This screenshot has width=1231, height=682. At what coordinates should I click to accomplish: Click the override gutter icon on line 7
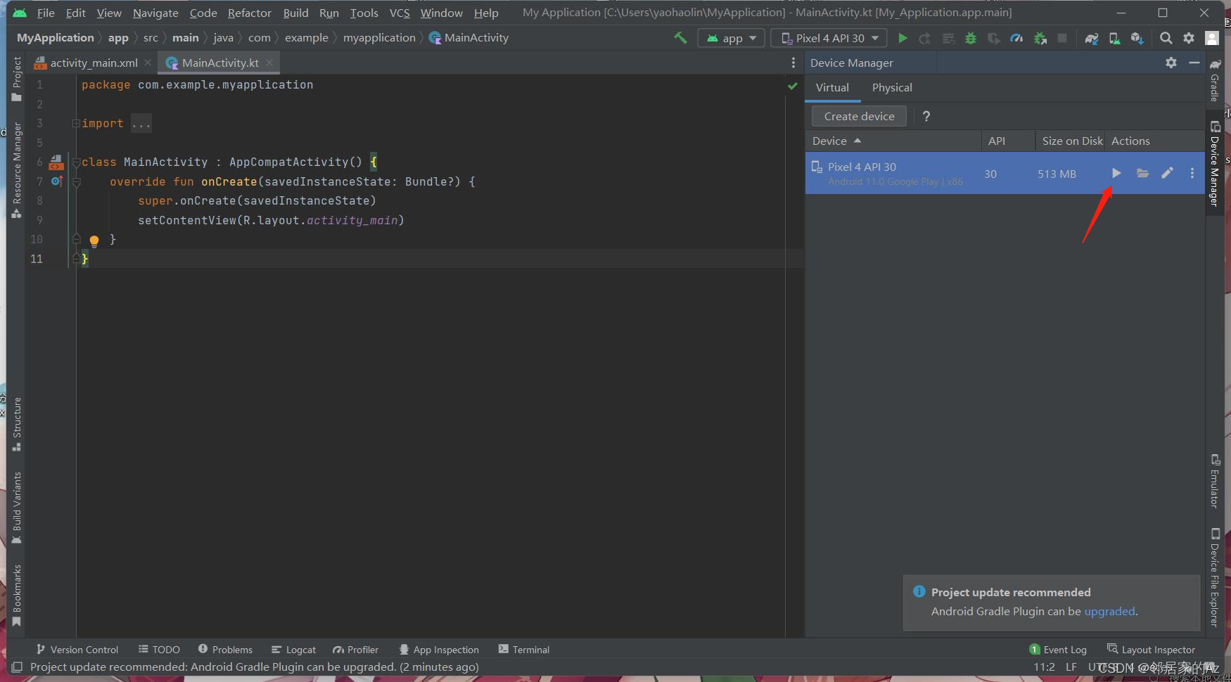click(x=57, y=181)
